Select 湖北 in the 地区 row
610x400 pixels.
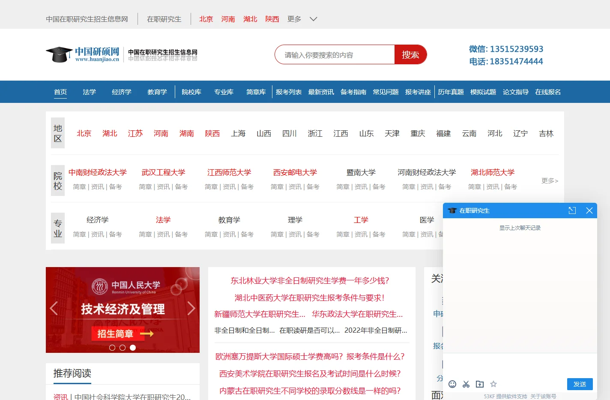point(110,133)
